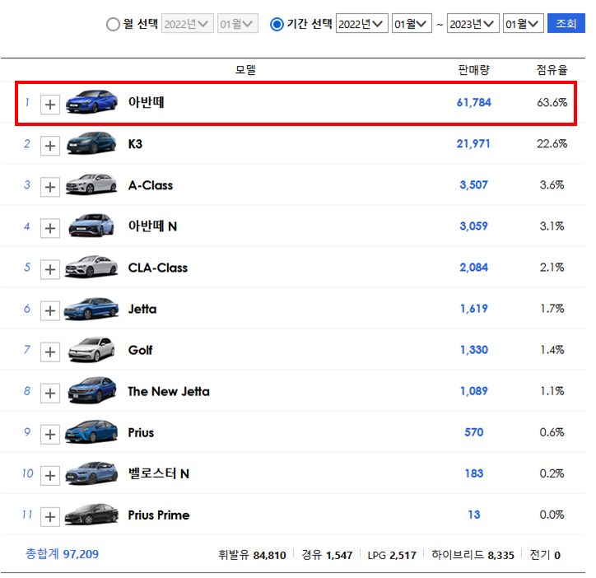Click the 모델 column header
Image resolution: width=596 pixels, height=578 pixels.
tap(245, 70)
